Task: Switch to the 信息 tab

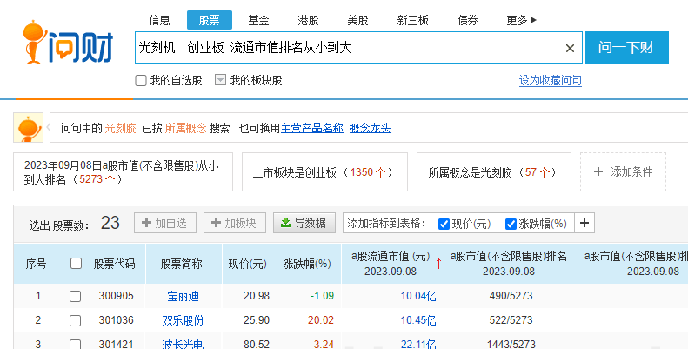Action: click(159, 20)
